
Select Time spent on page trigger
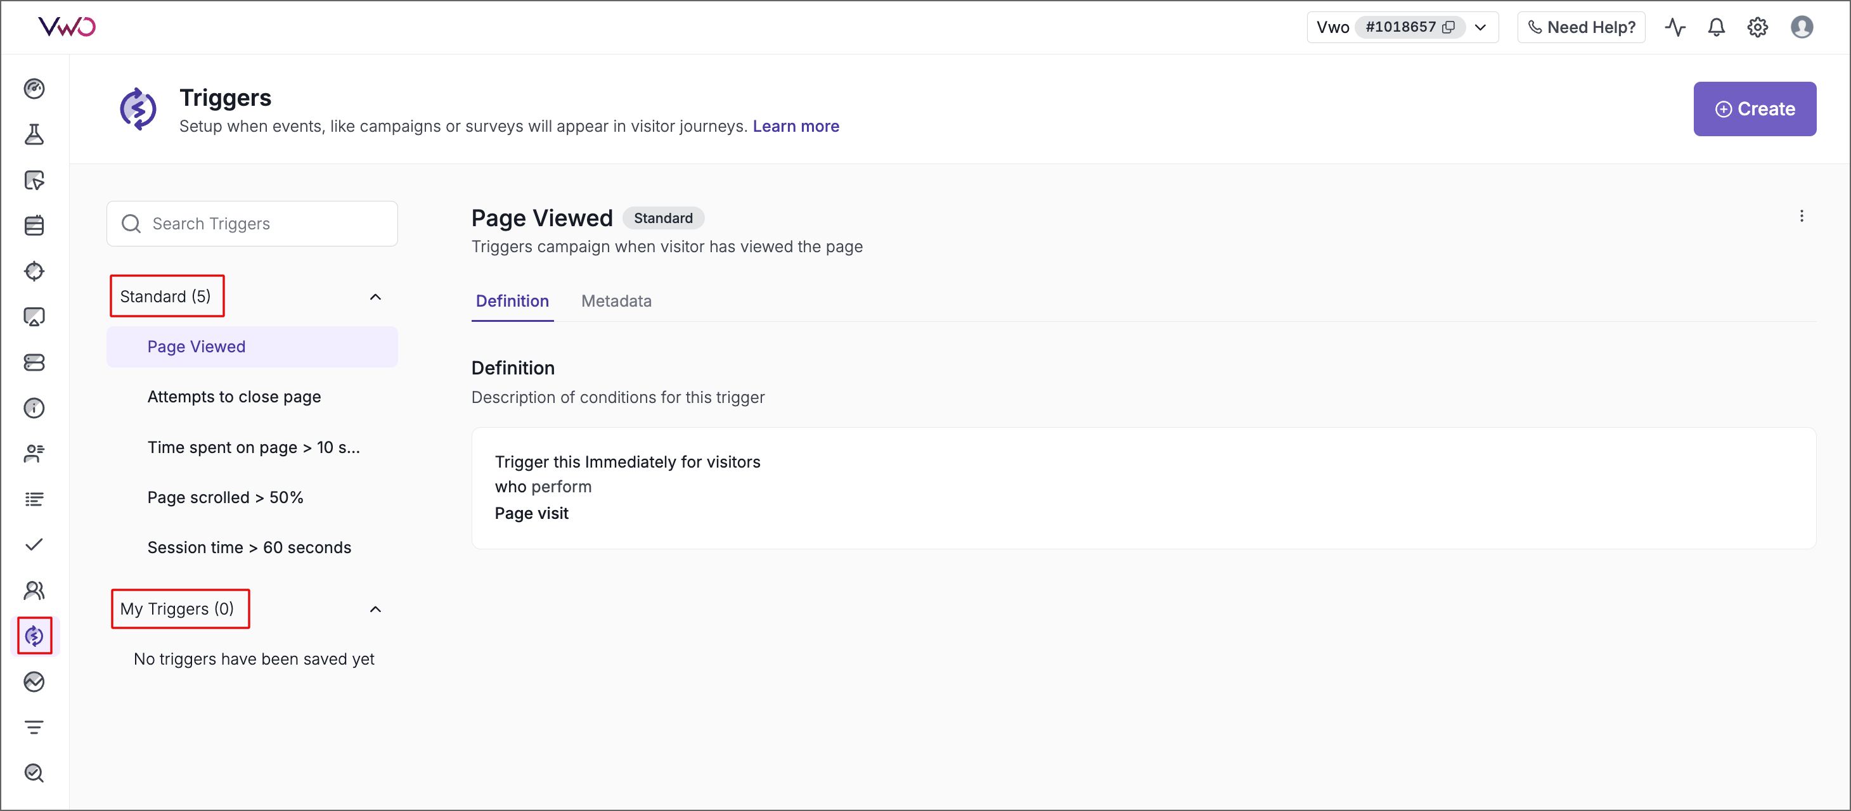[252, 447]
